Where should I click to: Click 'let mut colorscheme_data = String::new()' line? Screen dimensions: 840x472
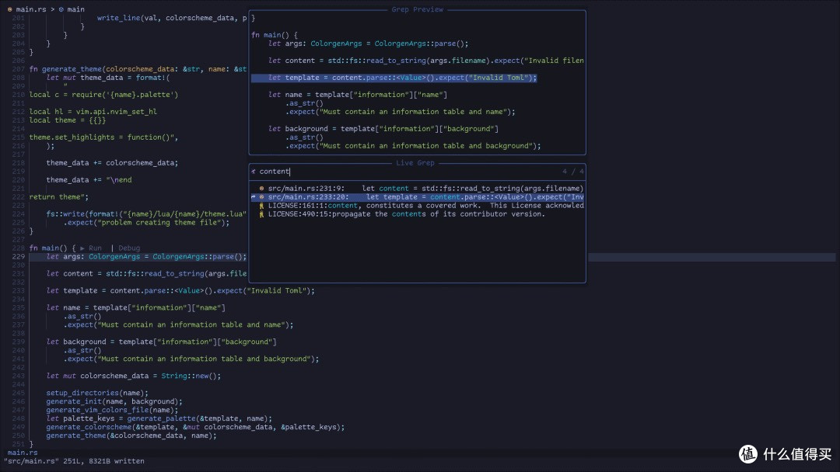click(134, 376)
